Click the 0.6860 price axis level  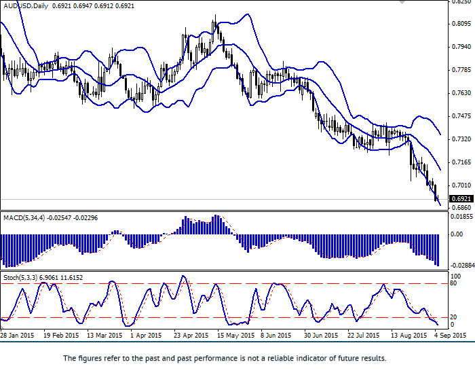click(461, 207)
